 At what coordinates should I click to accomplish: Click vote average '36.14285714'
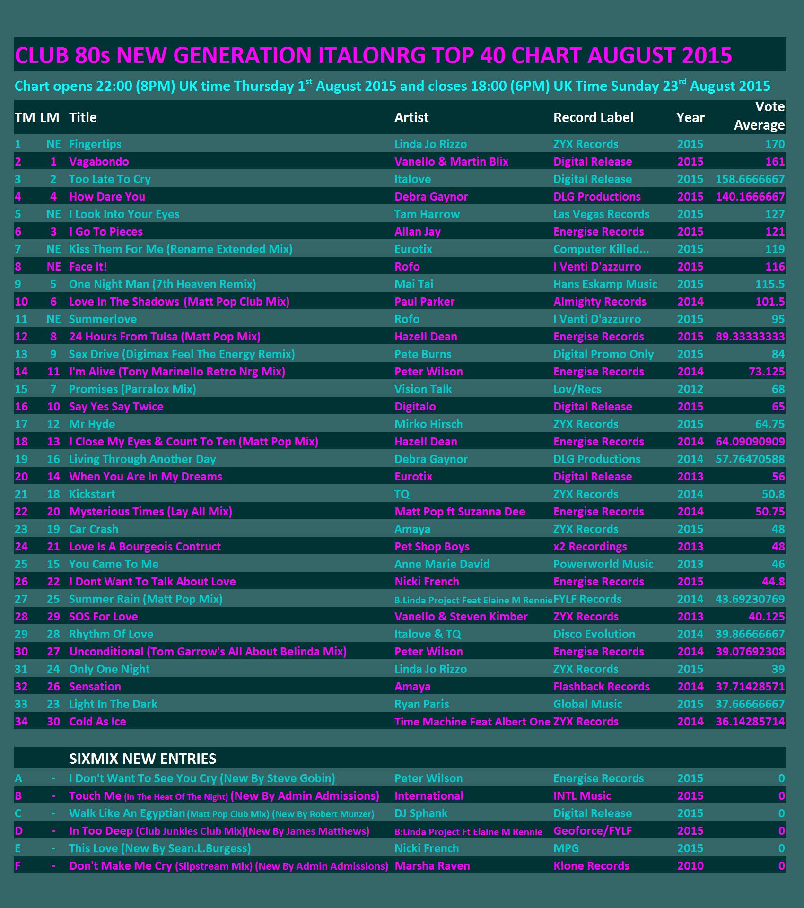pos(750,722)
